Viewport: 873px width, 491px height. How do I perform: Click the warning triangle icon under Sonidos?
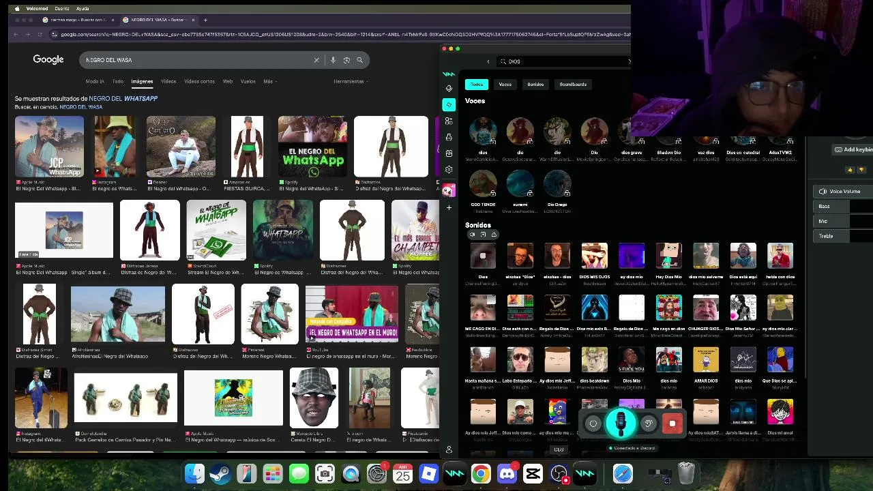pos(494,235)
